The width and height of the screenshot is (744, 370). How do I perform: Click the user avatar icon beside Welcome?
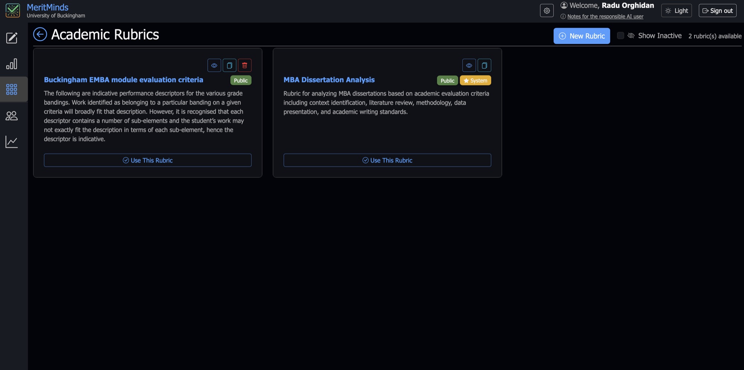click(564, 5)
